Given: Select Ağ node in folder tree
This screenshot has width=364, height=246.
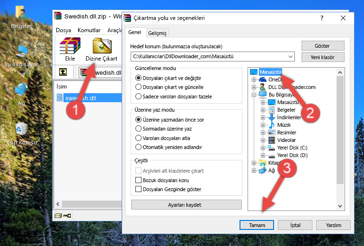Looking at the screenshot, I should tap(271, 171).
